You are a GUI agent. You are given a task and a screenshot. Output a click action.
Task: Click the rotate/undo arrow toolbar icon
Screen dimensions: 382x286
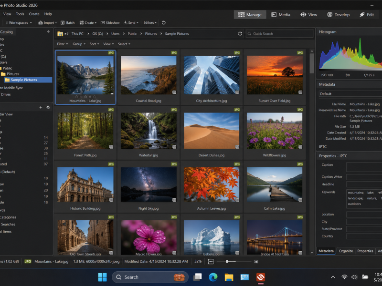coord(164,22)
